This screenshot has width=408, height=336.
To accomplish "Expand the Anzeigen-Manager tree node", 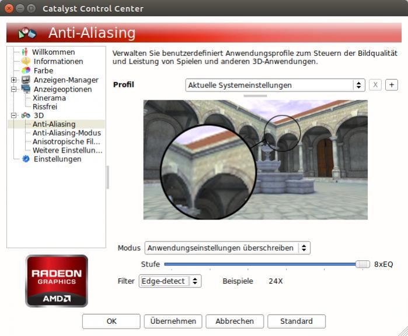I will [14, 80].
